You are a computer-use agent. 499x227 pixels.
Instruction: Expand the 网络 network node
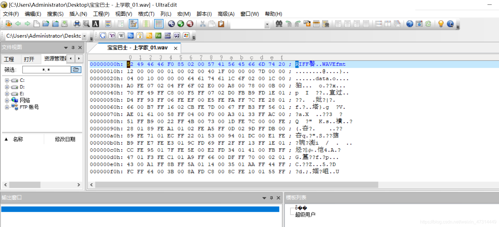[x=7, y=100]
